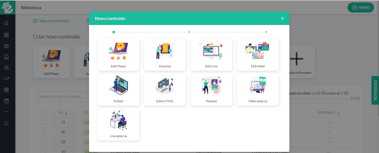The height and width of the screenshot is (153, 379).
Task: Open the notifications bell in sidebar
Action: (6, 24)
